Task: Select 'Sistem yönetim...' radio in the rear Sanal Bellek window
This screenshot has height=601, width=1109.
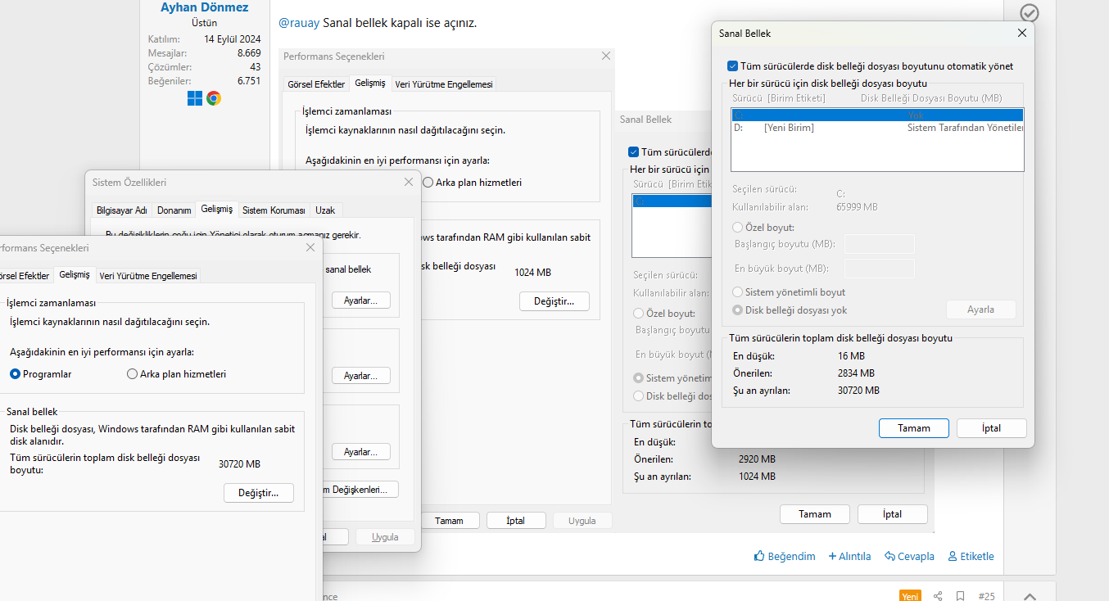Action: coord(639,378)
